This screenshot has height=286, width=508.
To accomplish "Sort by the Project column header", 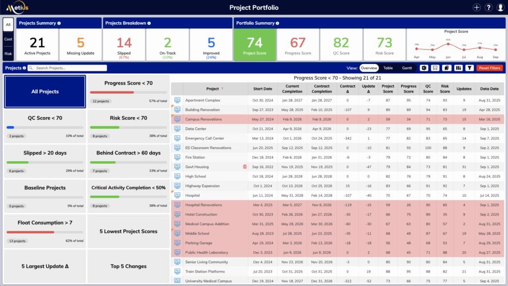I will tap(212, 89).
